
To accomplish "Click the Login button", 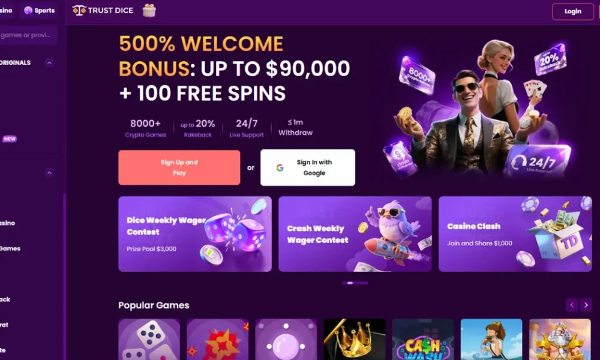I will point(572,11).
